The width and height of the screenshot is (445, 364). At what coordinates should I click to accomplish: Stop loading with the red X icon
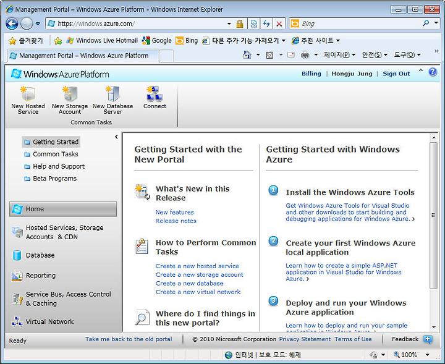point(279,24)
